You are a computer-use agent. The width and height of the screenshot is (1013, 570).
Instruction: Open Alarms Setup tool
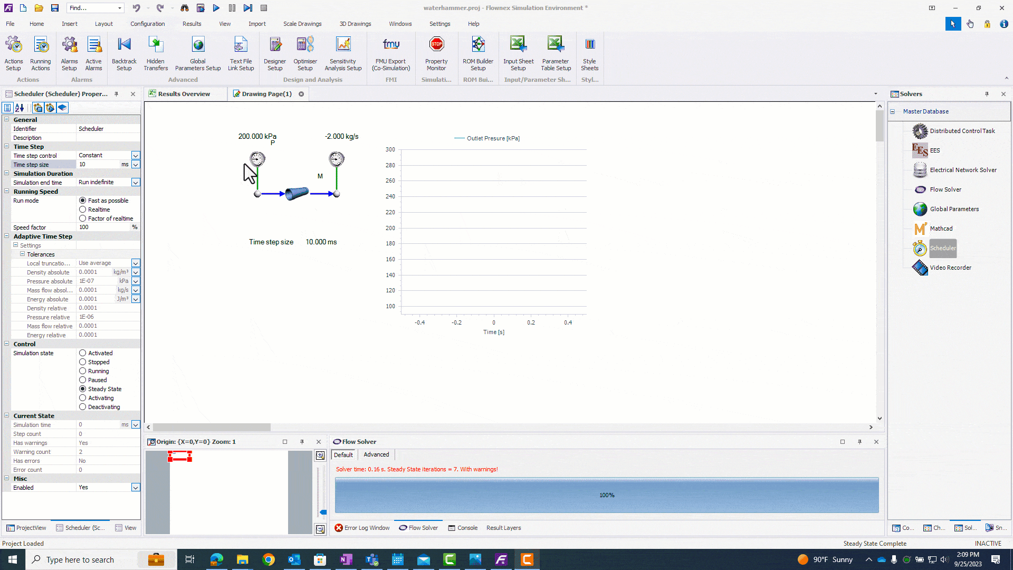coord(69,53)
